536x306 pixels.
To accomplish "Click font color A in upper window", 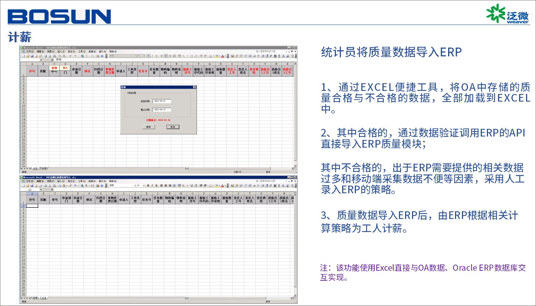I will (223, 56).
